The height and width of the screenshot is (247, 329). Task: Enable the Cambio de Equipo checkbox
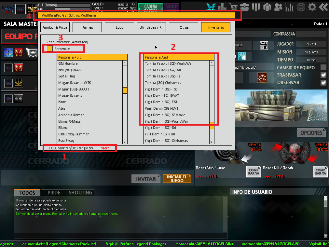pyautogui.click(x=323, y=68)
